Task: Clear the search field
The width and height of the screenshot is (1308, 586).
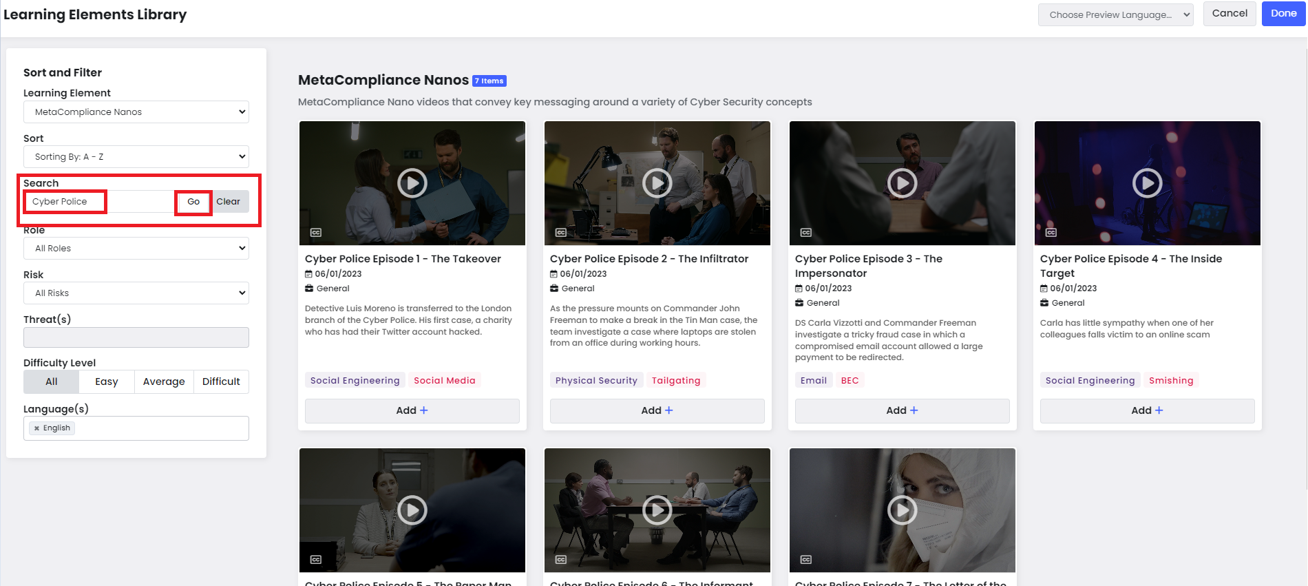Action: [229, 202]
